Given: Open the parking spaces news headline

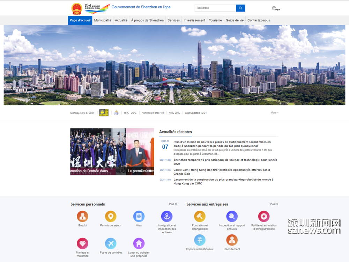Looking at the screenshot, I should pos(222,144).
